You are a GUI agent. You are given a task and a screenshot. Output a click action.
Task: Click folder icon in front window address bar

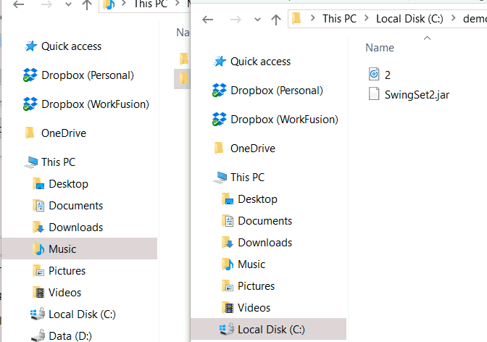click(x=296, y=18)
